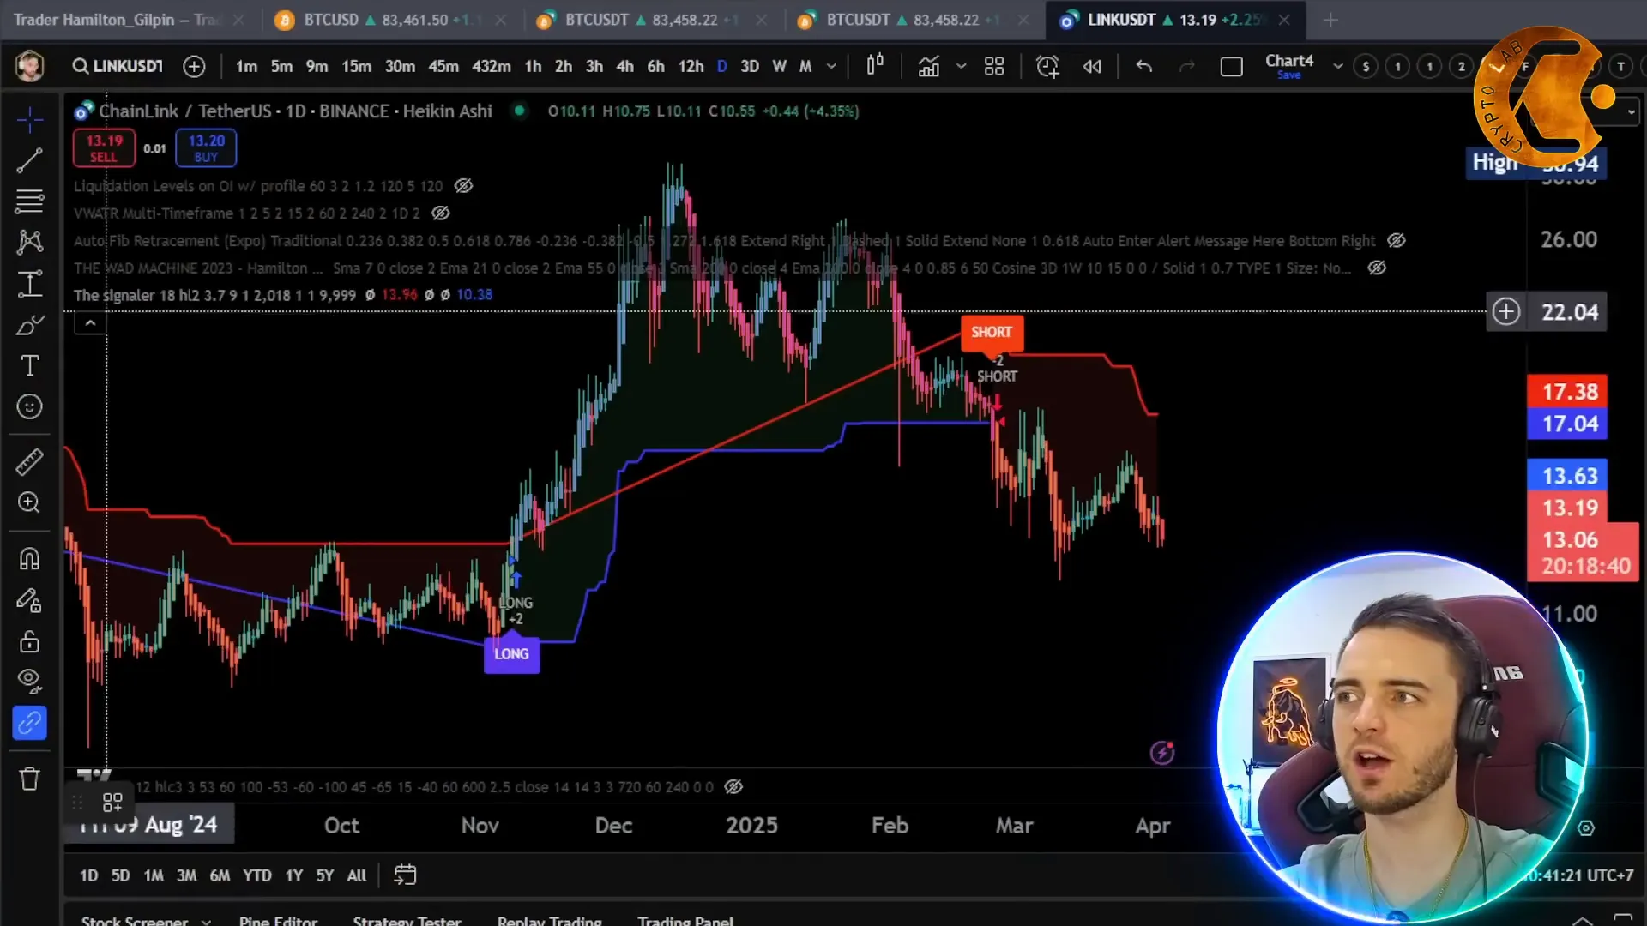Open the pattern drawing tools

tap(29, 242)
